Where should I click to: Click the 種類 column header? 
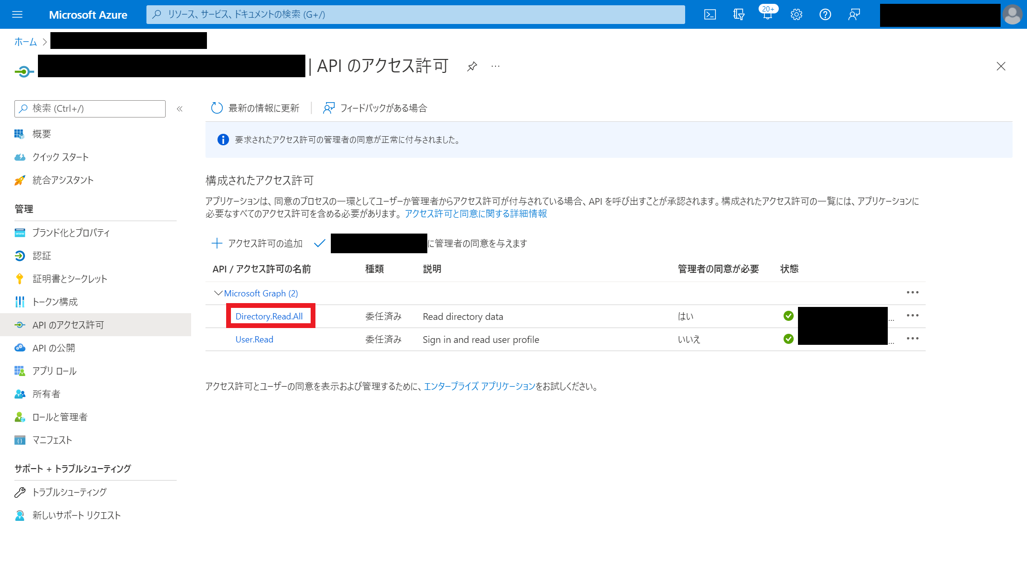(375, 269)
